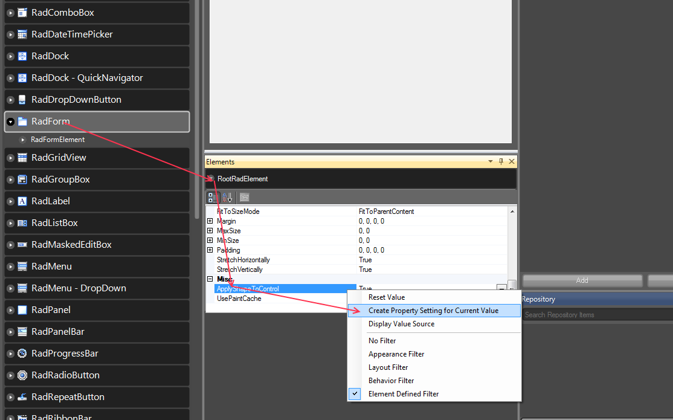Expand the RadFormElement child node
Screen dimensions: 673x420
point(23,140)
